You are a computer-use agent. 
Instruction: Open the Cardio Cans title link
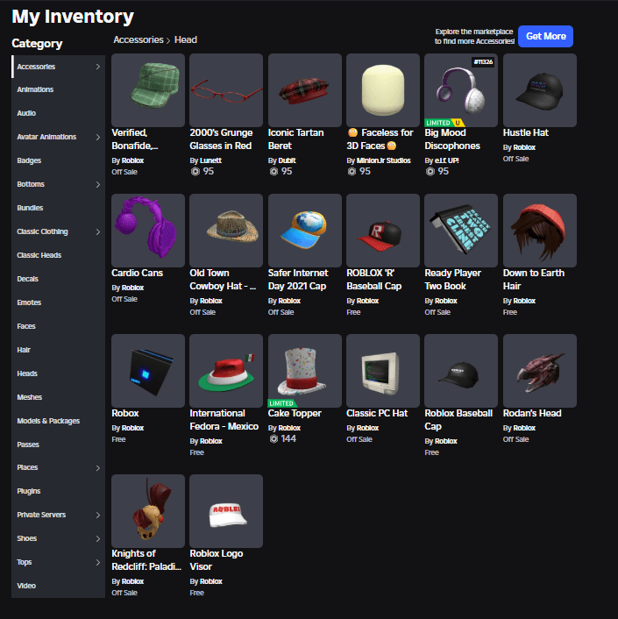coord(138,273)
